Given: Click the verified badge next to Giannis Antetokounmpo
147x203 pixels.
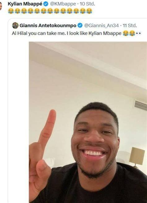Looking at the screenshot, I should pyautogui.click(x=80, y=25).
